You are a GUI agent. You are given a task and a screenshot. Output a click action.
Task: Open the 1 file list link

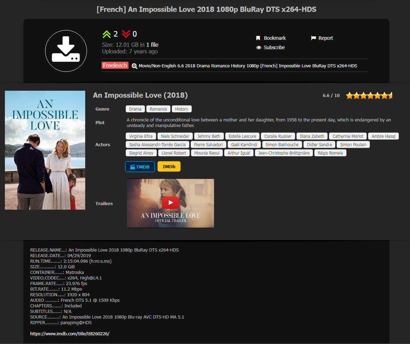pyautogui.click(x=152, y=45)
